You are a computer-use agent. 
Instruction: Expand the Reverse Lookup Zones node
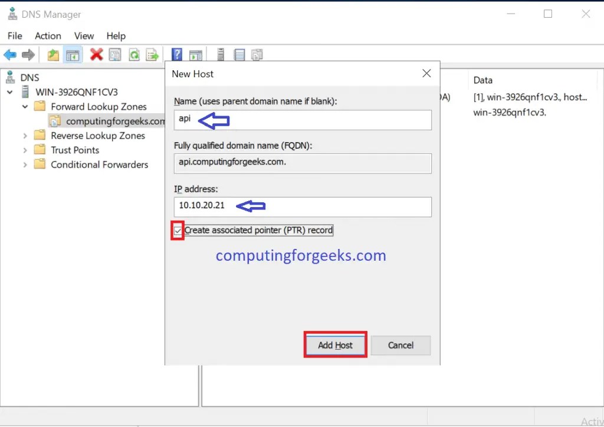25,135
